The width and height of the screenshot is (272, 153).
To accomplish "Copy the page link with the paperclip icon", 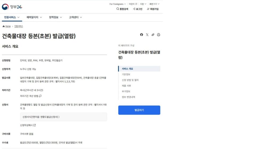I will click(x=153, y=35).
